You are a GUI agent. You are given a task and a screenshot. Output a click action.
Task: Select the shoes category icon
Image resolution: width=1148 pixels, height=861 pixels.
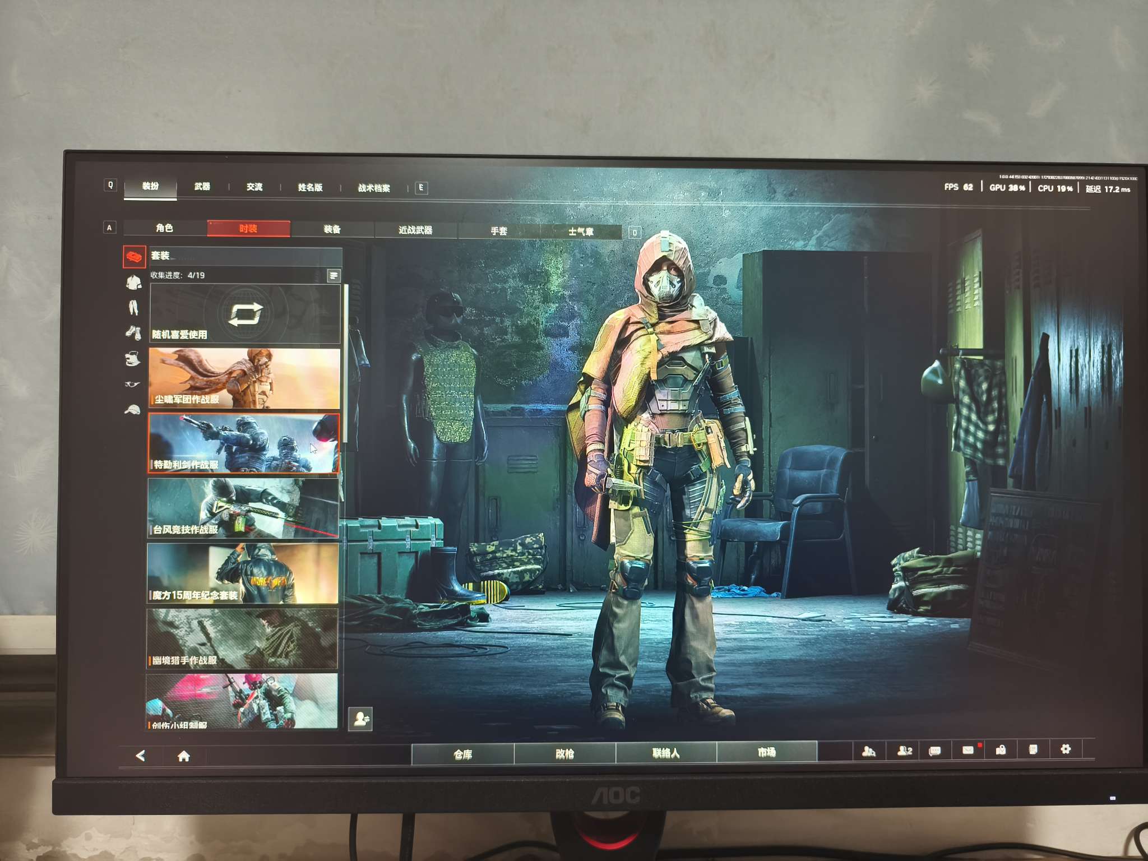coord(133,333)
